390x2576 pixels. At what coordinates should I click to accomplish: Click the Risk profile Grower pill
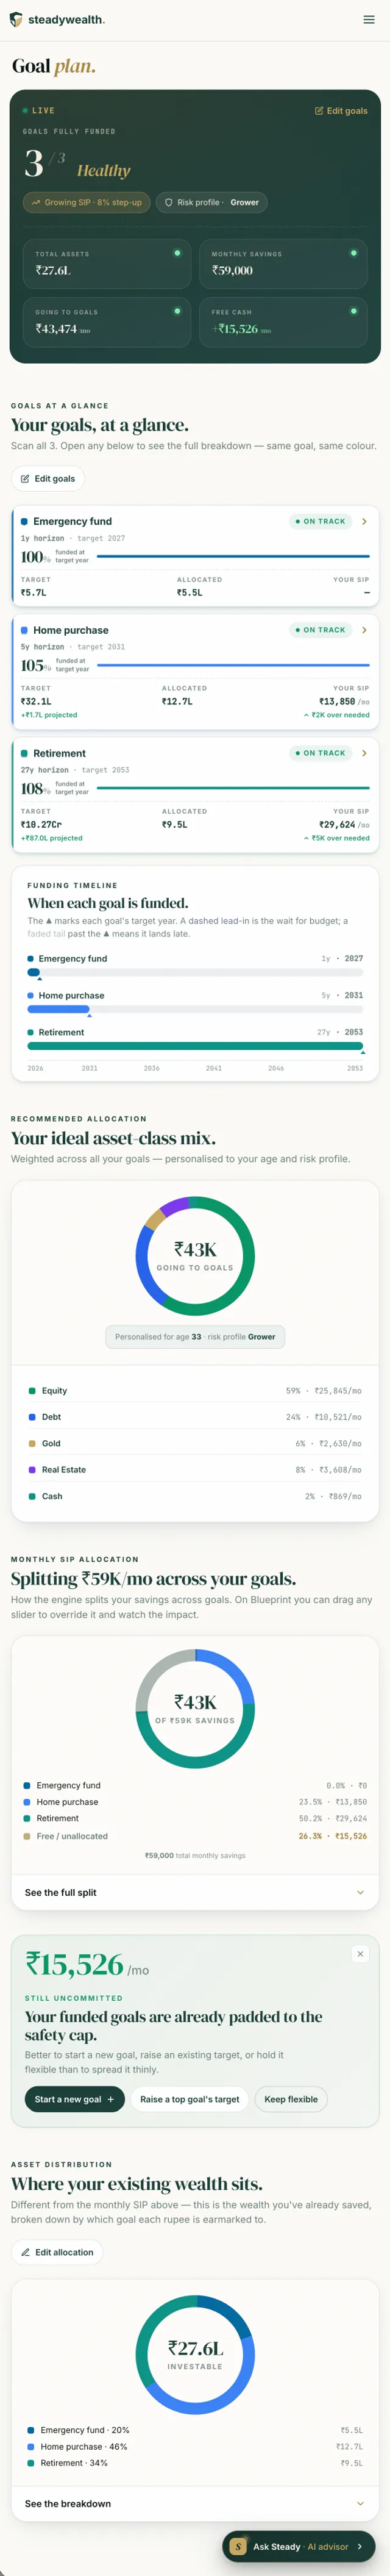(x=211, y=202)
